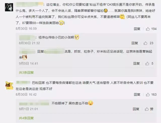
Task: Open the @mentioned user in the 抓饭 reply
Action: [54, 51]
